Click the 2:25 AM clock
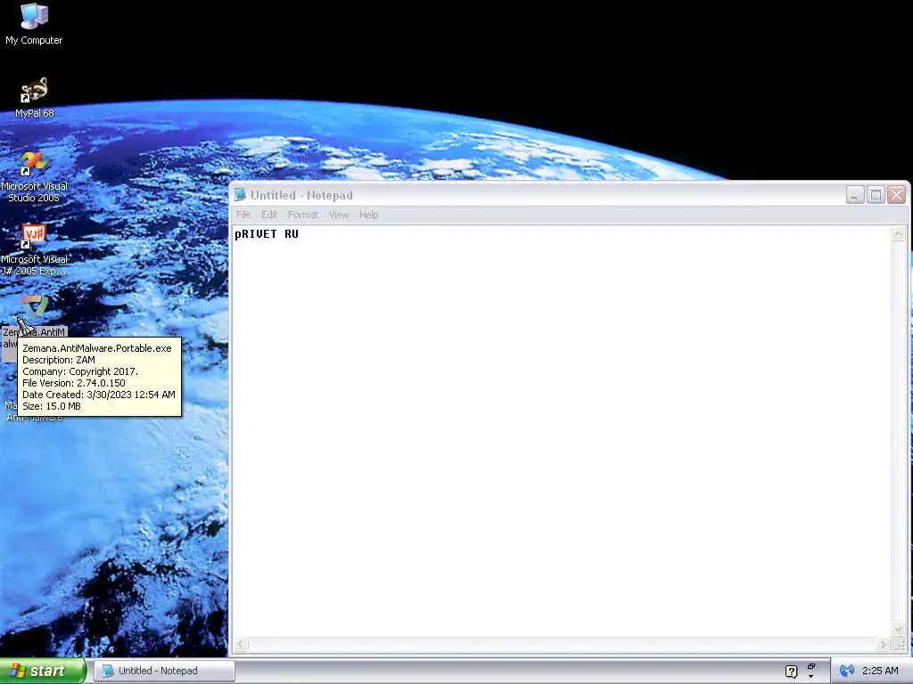The width and height of the screenshot is (913, 684). pos(880,672)
